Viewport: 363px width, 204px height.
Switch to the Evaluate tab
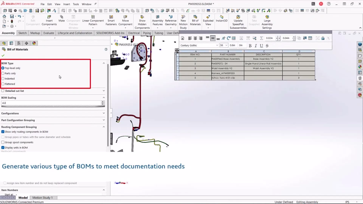coord(49,33)
